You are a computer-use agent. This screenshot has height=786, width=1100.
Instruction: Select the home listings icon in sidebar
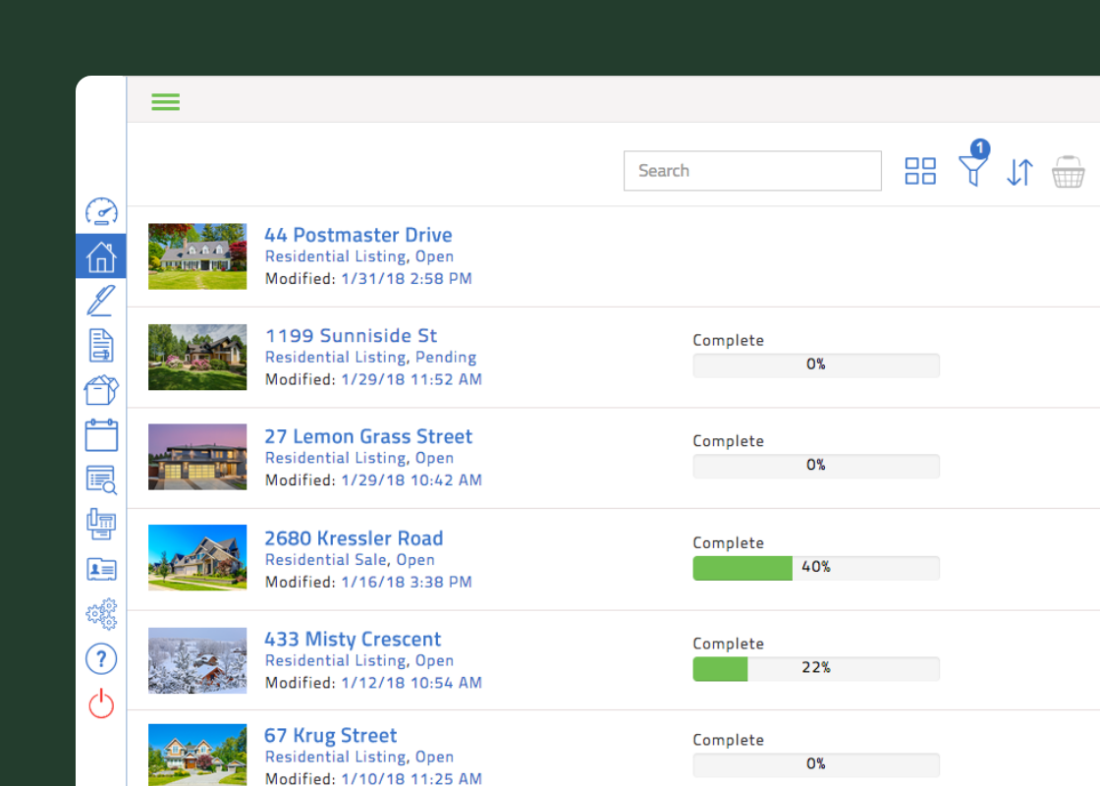[101, 256]
